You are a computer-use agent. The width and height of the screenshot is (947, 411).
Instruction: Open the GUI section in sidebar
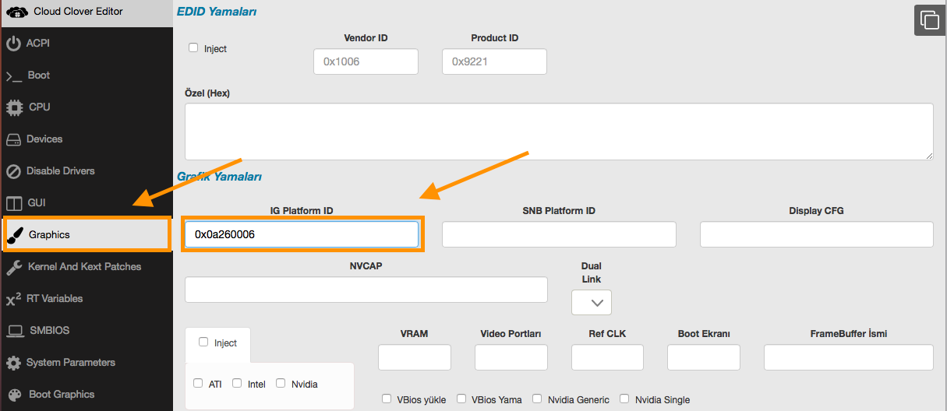tap(37, 202)
